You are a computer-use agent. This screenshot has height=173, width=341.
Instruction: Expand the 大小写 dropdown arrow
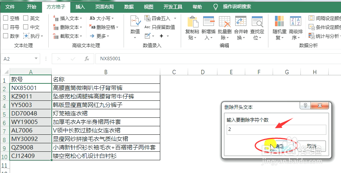[x=113, y=19]
